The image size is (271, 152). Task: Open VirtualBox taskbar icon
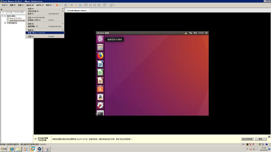40,149
